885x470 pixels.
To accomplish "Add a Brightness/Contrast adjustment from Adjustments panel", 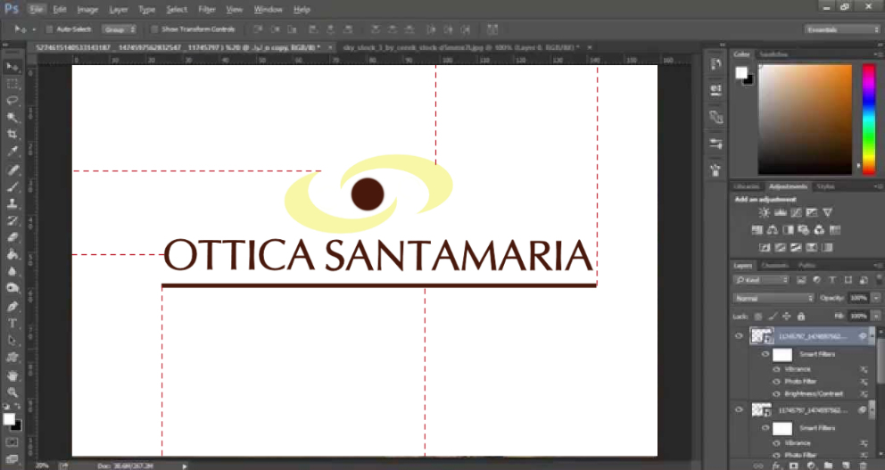I will [x=765, y=213].
